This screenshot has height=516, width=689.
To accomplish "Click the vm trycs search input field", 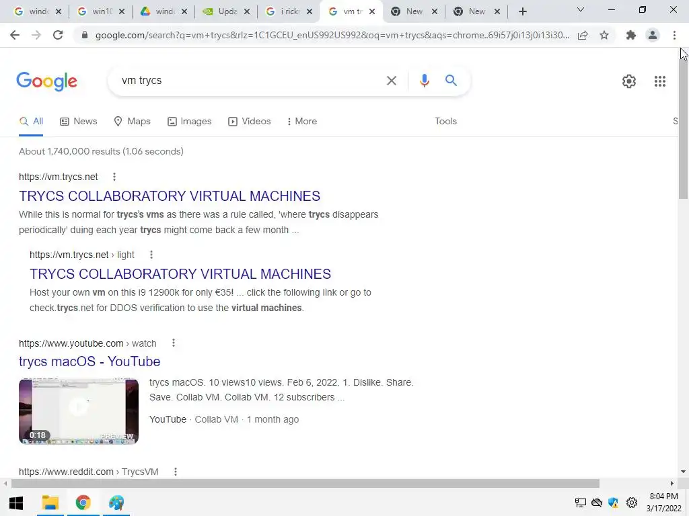I will (x=250, y=81).
